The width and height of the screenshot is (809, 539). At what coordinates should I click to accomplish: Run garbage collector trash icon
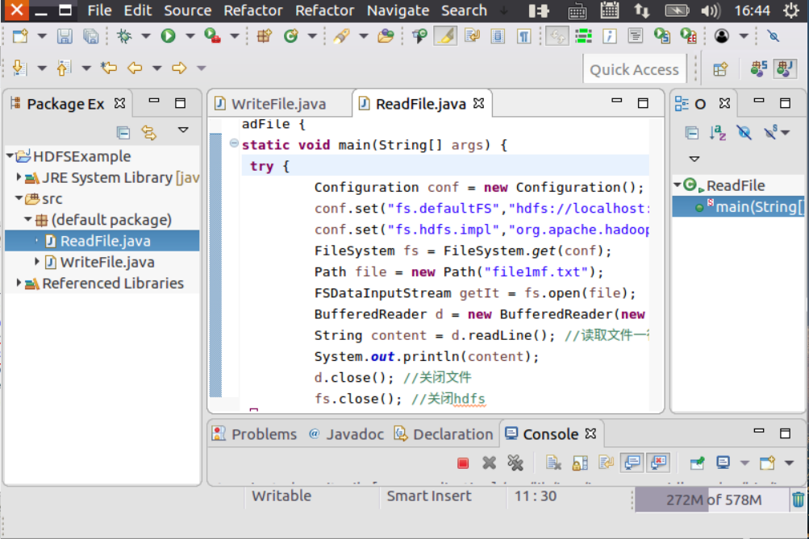[798, 499]
